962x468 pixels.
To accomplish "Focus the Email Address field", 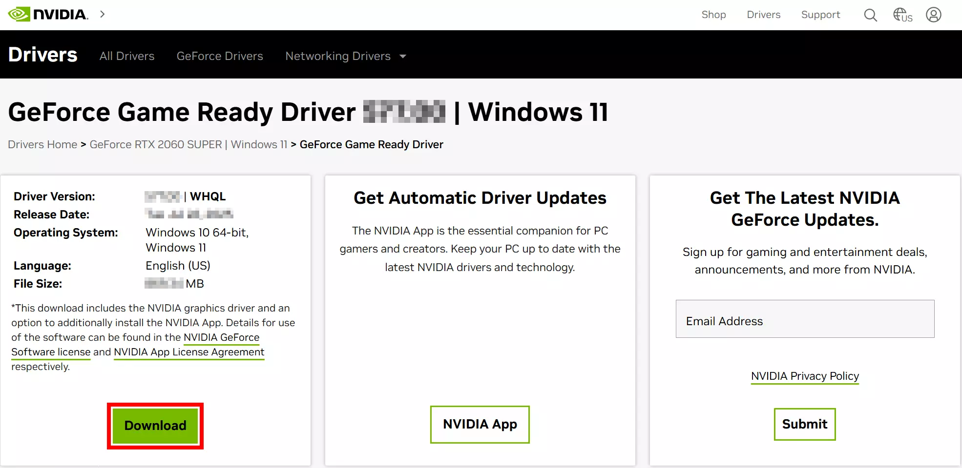I will [805, 319].
